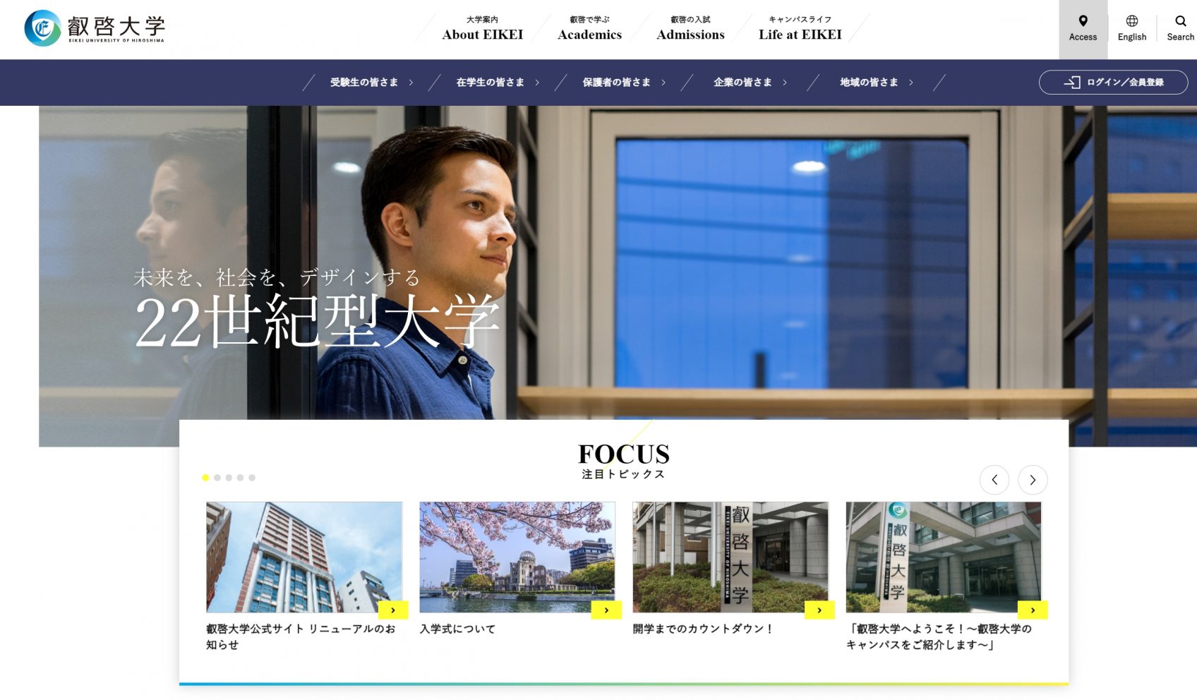1197x700 pixels.
Task: Select the last carousel pagination dot
Action: [x=252, y=478]
